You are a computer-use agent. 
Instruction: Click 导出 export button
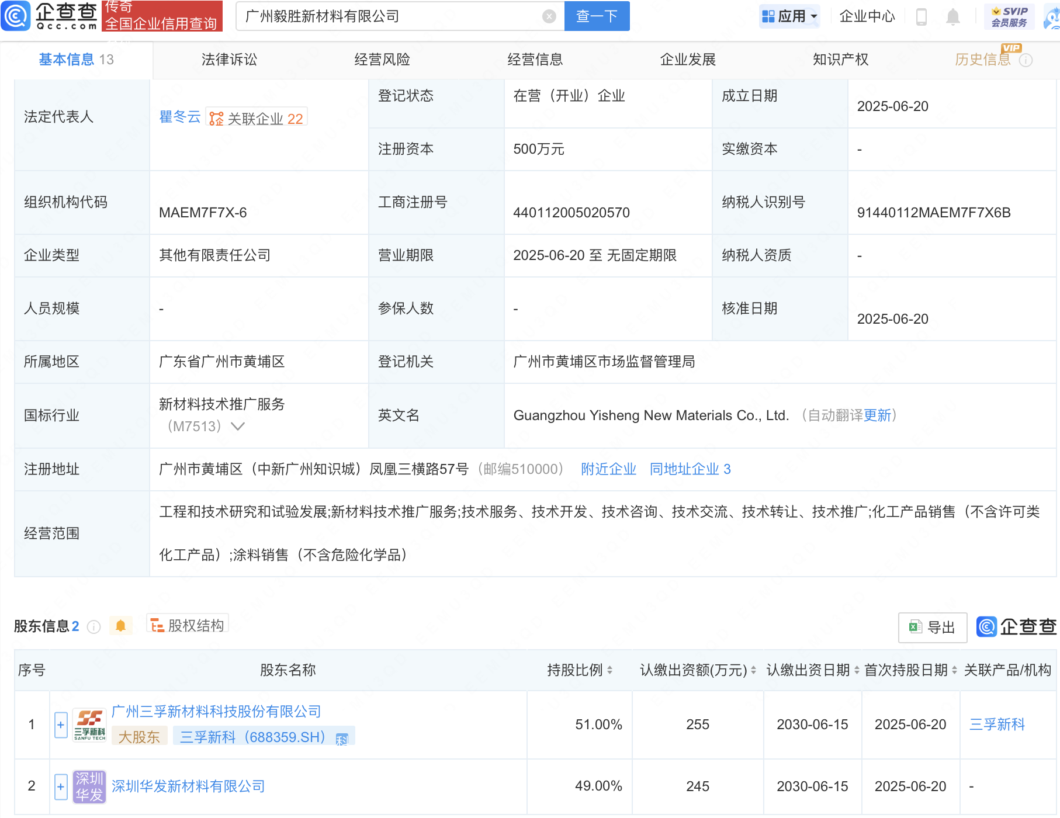[x=932, y=627]
